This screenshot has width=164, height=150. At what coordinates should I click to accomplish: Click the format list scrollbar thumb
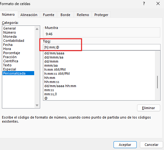point(157,82)
